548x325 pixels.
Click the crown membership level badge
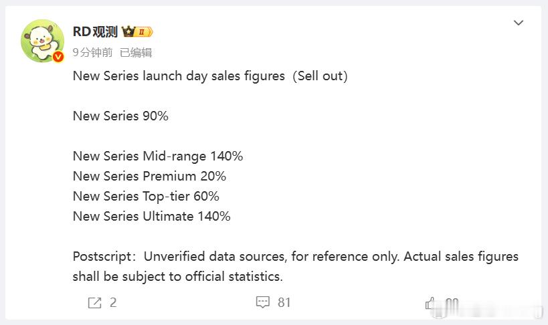pyautogui.click(x=136, y=31)
